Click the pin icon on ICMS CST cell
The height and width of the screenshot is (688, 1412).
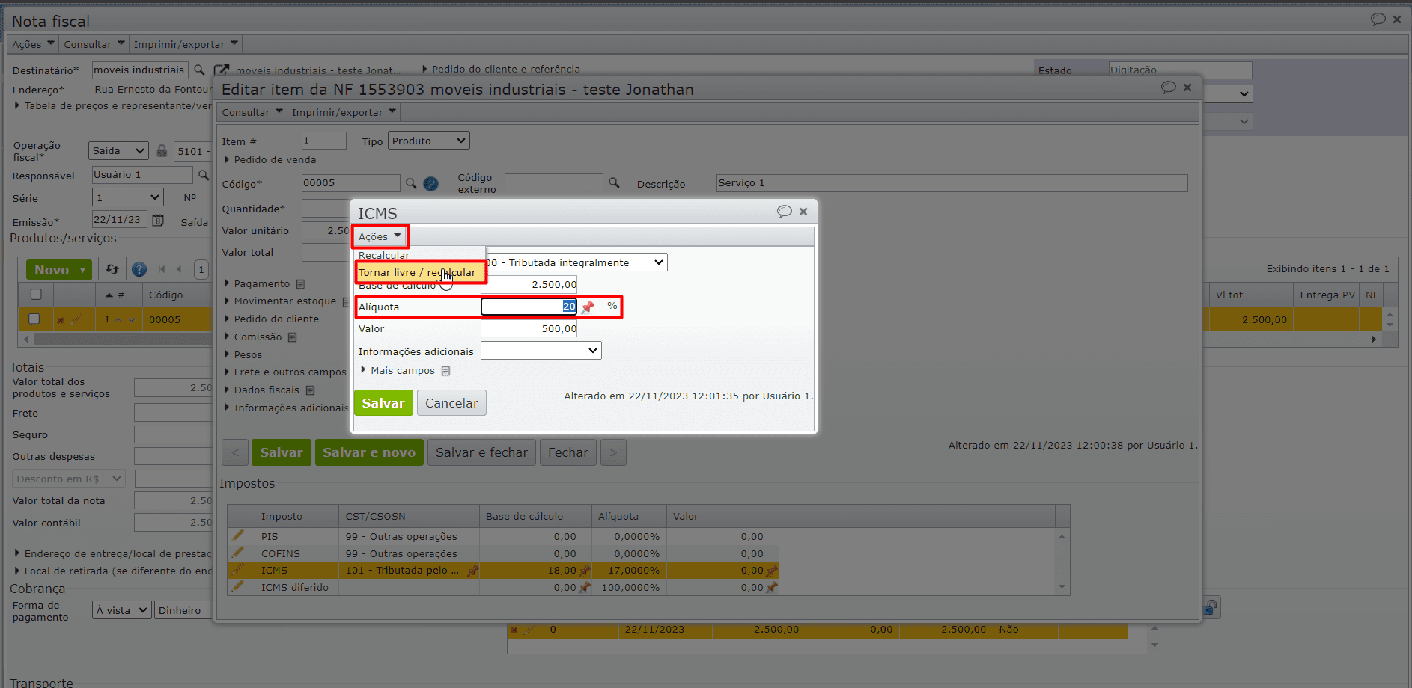[472, 571]
